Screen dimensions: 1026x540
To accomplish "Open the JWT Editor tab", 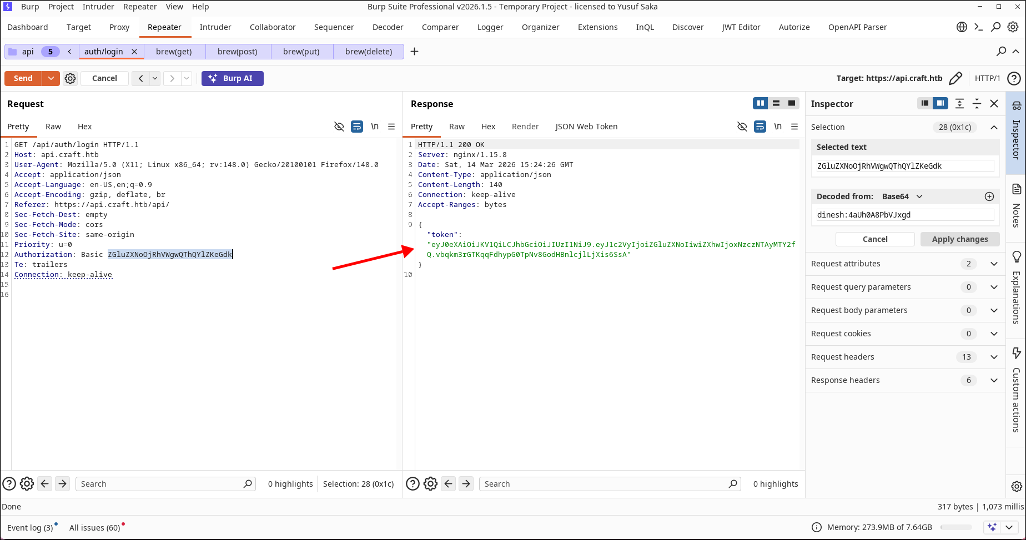I will coord(741,27).
